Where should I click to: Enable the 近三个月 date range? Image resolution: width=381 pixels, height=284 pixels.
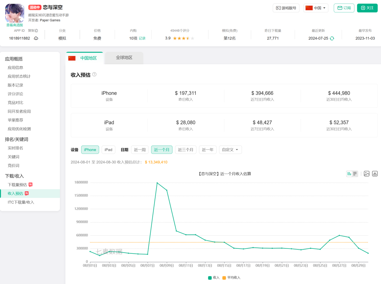[x=186, y=149]
